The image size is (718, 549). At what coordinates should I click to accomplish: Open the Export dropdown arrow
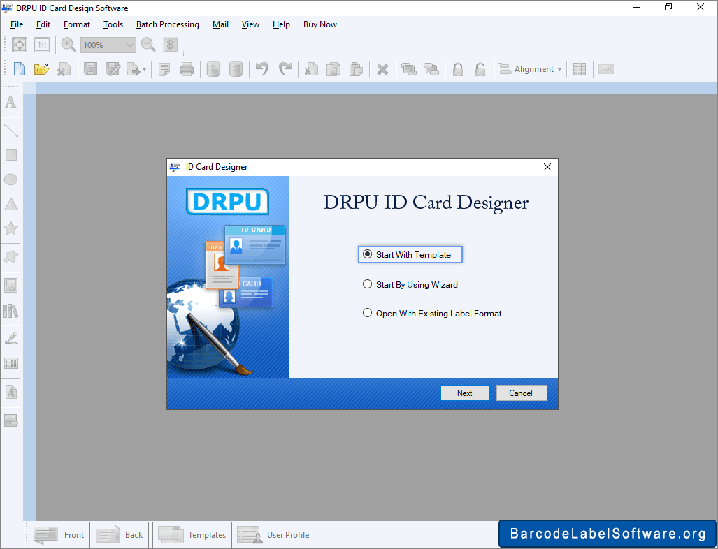click(x=144, y=70)
